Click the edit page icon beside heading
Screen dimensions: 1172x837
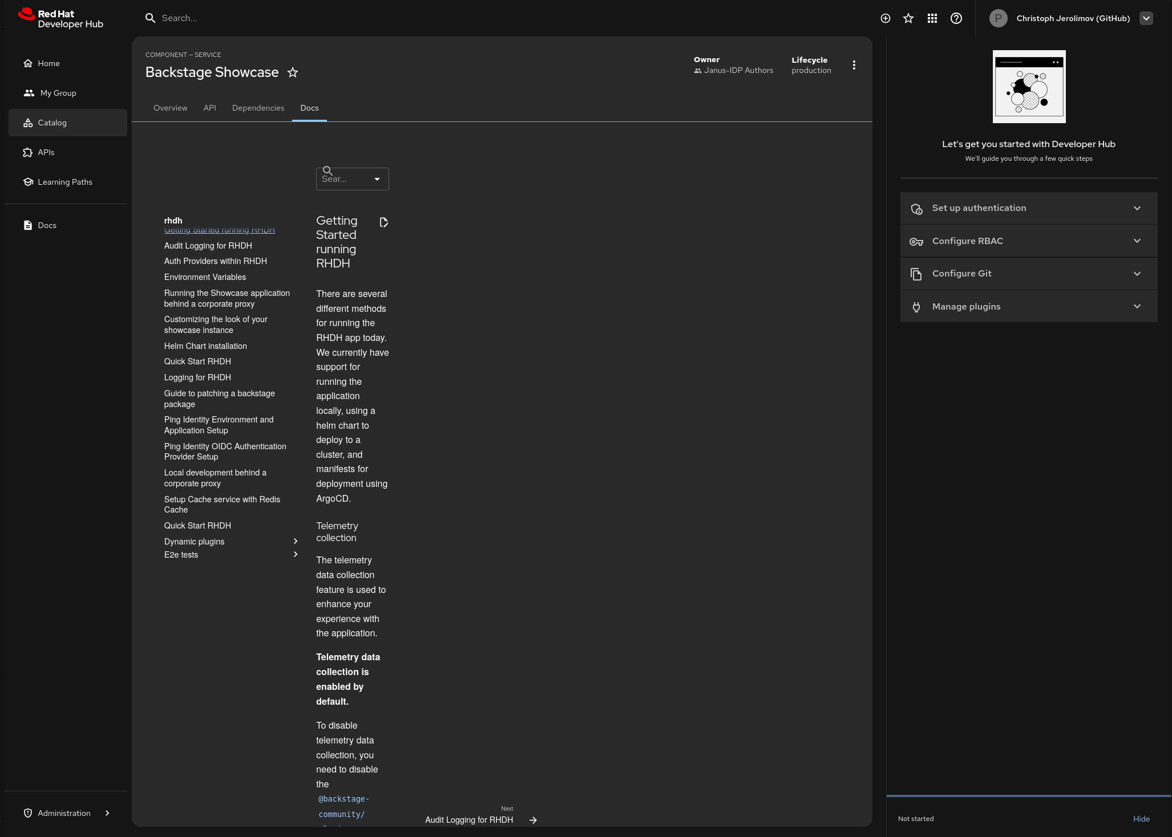[383, 222]
